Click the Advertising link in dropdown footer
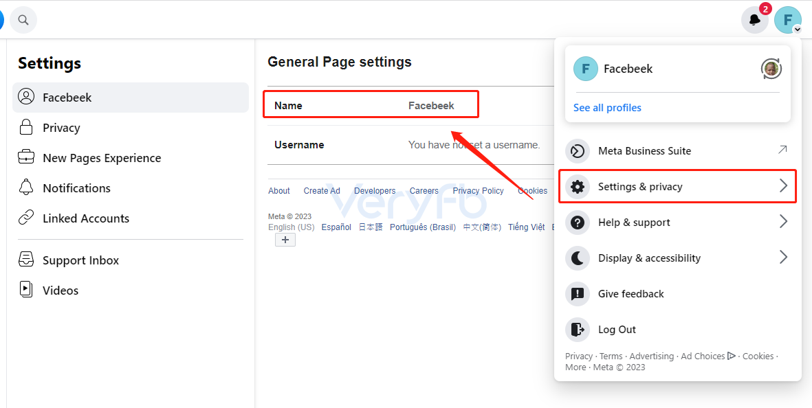Image resolution: width=812 pixels, height=408 pixels. [x=652, y=356]
